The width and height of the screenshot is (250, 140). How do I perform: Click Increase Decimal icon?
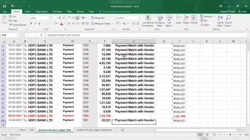click(x=134, y=23)
